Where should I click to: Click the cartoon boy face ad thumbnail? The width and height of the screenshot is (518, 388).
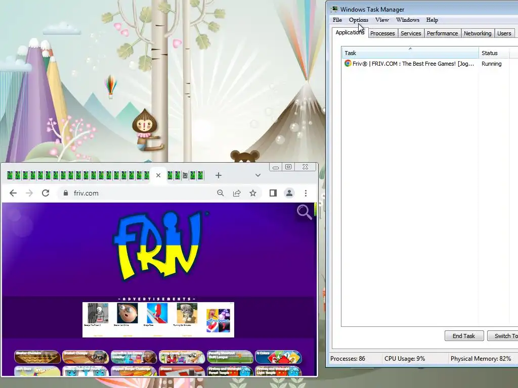127,313
